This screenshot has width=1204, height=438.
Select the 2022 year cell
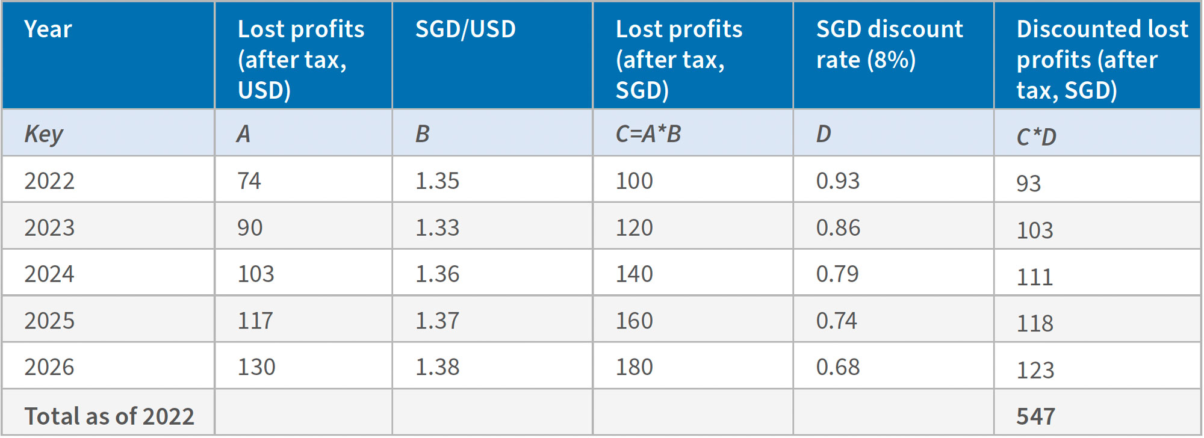(49, 180)
